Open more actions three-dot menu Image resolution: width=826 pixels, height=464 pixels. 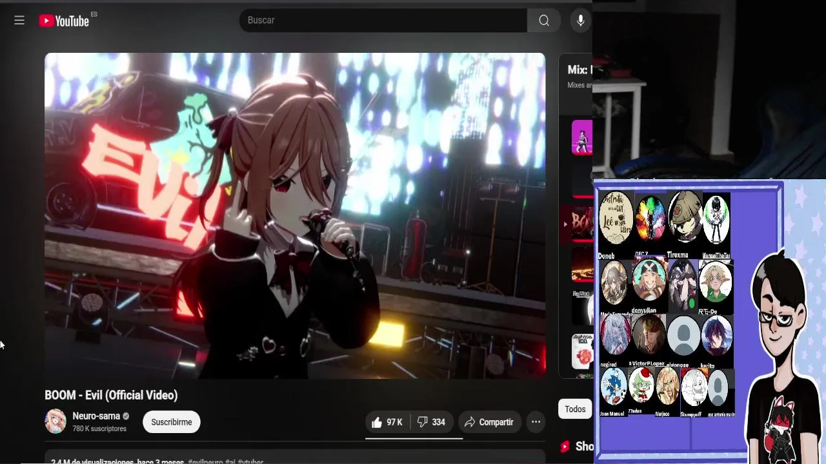point(536,422)
